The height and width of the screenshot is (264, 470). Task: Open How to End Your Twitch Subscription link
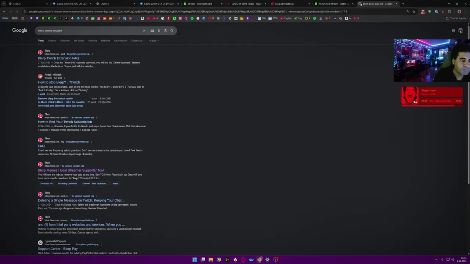coord(65,122)
